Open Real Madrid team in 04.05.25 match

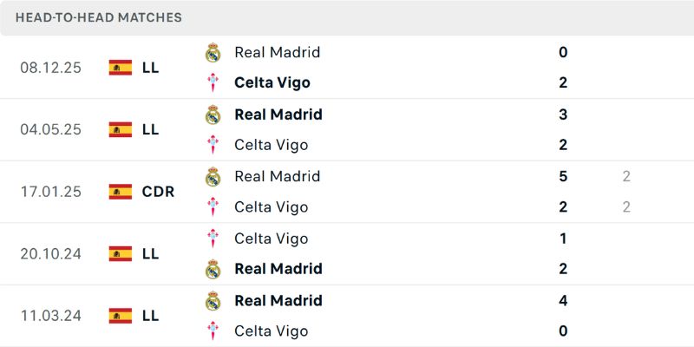278,115
